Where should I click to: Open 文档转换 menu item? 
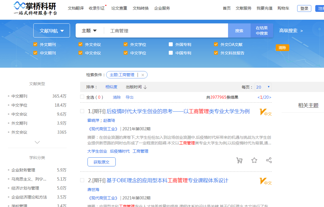click(141, 8)
